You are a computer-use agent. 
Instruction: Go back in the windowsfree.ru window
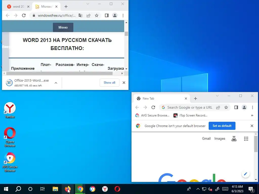pos(8,15)
